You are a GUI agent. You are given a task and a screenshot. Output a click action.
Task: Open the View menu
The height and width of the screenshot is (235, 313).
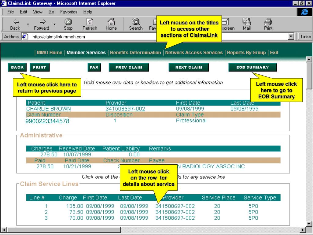(x=38, y=12)
